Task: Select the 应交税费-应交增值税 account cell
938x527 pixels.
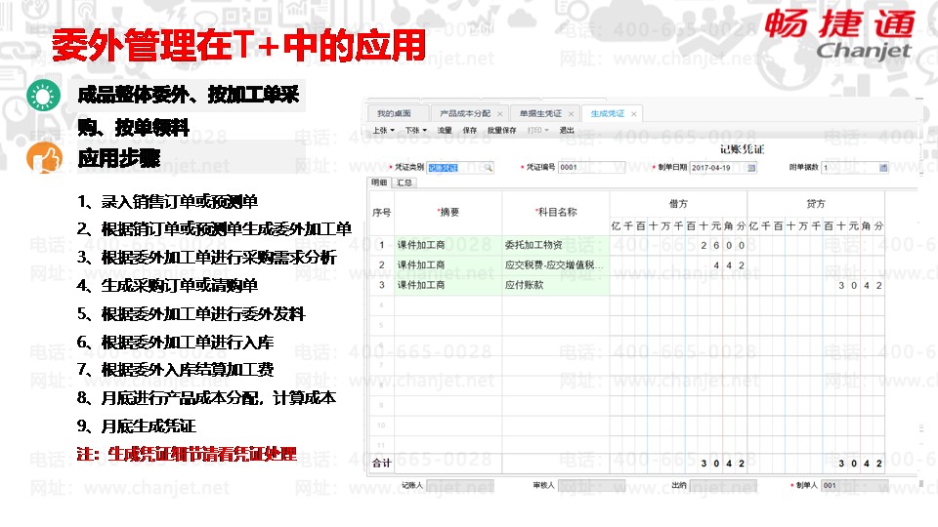Action: coord(556,264)
